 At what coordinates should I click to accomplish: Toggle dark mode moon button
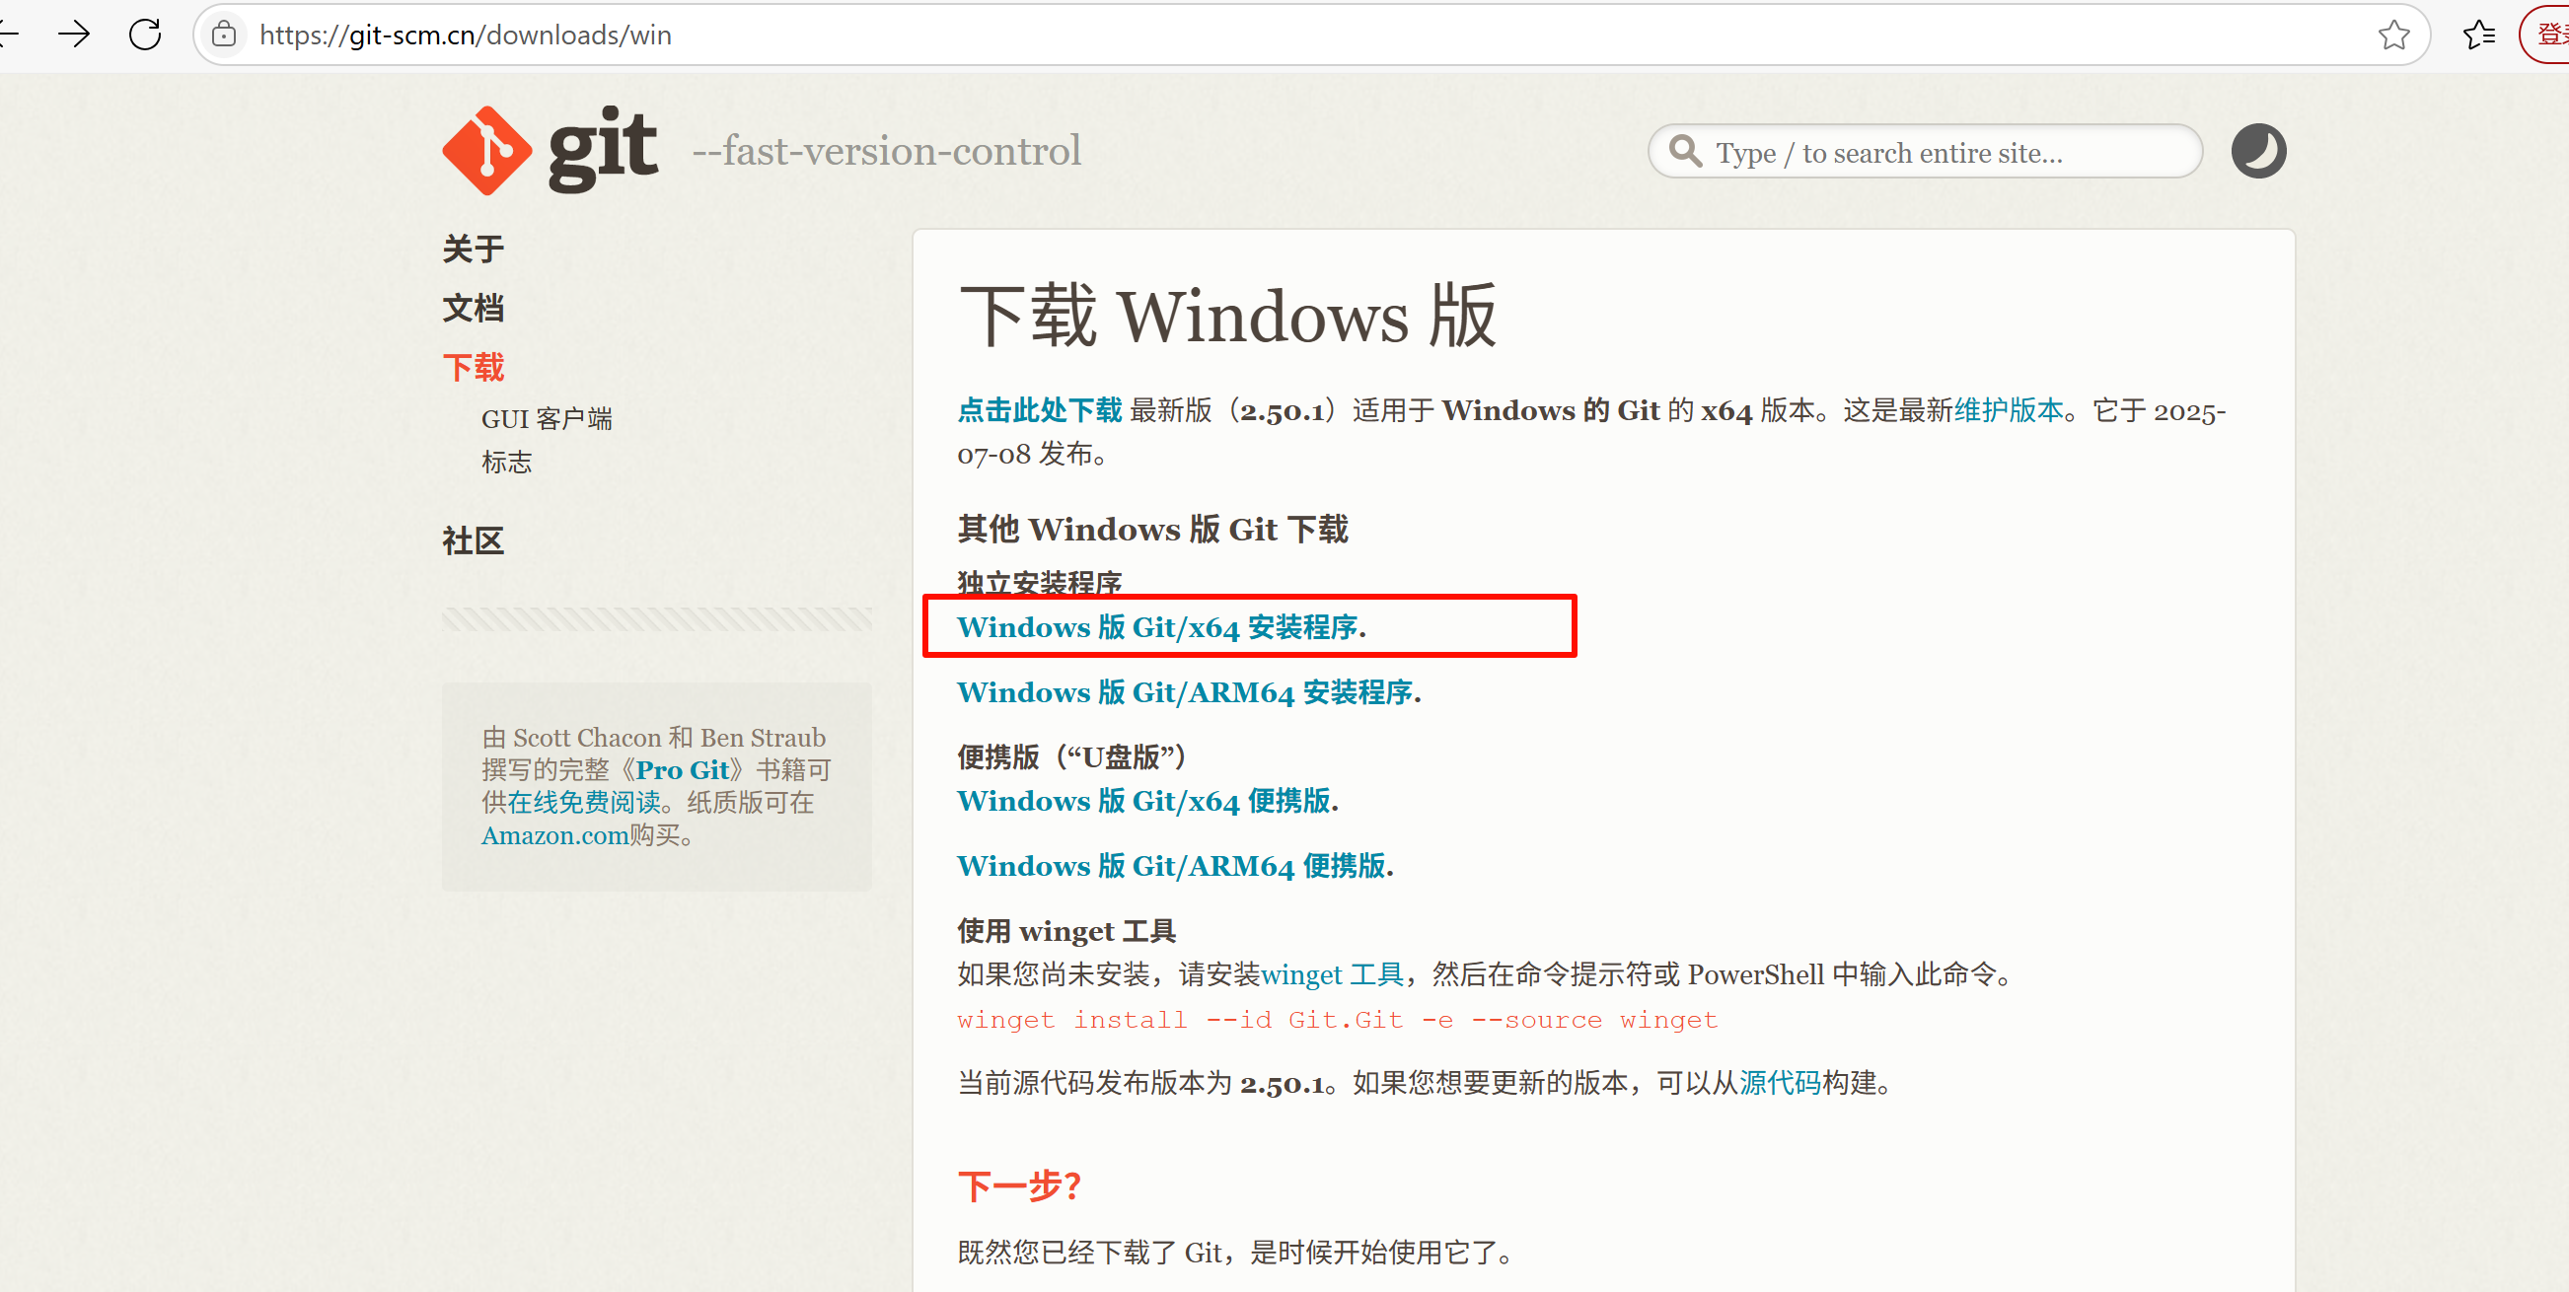click(2258, 152)
